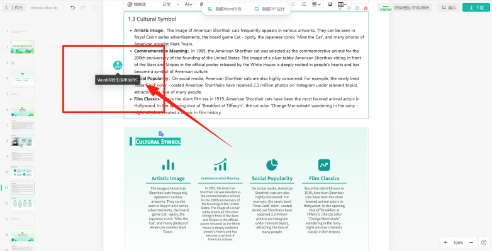Select slide thumbnail 12

click(23, 203)
